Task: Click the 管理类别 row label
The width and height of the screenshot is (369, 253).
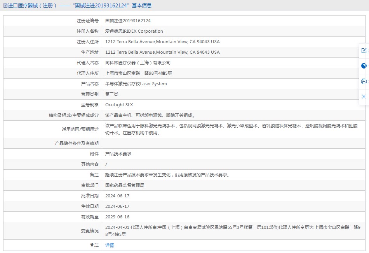Action: [90, 94]
